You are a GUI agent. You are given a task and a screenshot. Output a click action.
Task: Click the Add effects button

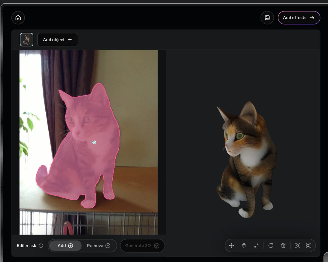pyautogui.click(x=299, y=18)
